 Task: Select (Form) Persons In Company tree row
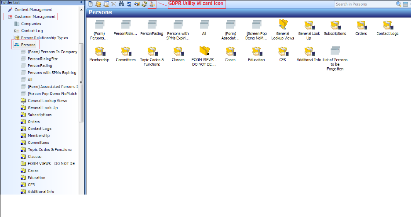[52, 51]
